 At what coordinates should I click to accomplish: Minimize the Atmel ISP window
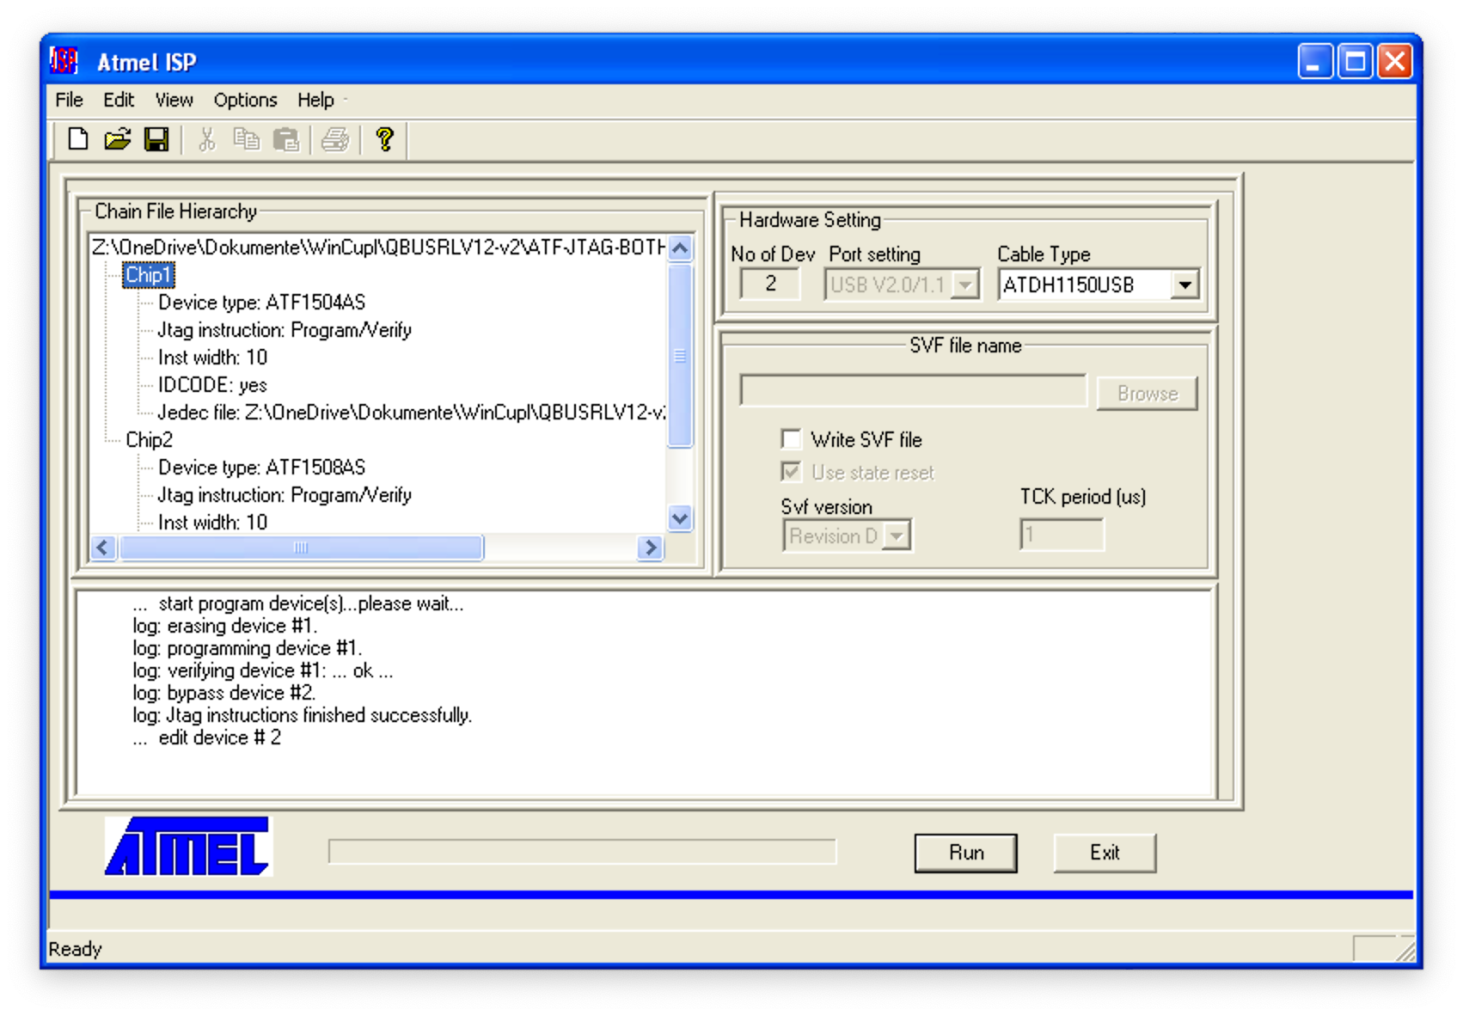tap(1315, 62)
